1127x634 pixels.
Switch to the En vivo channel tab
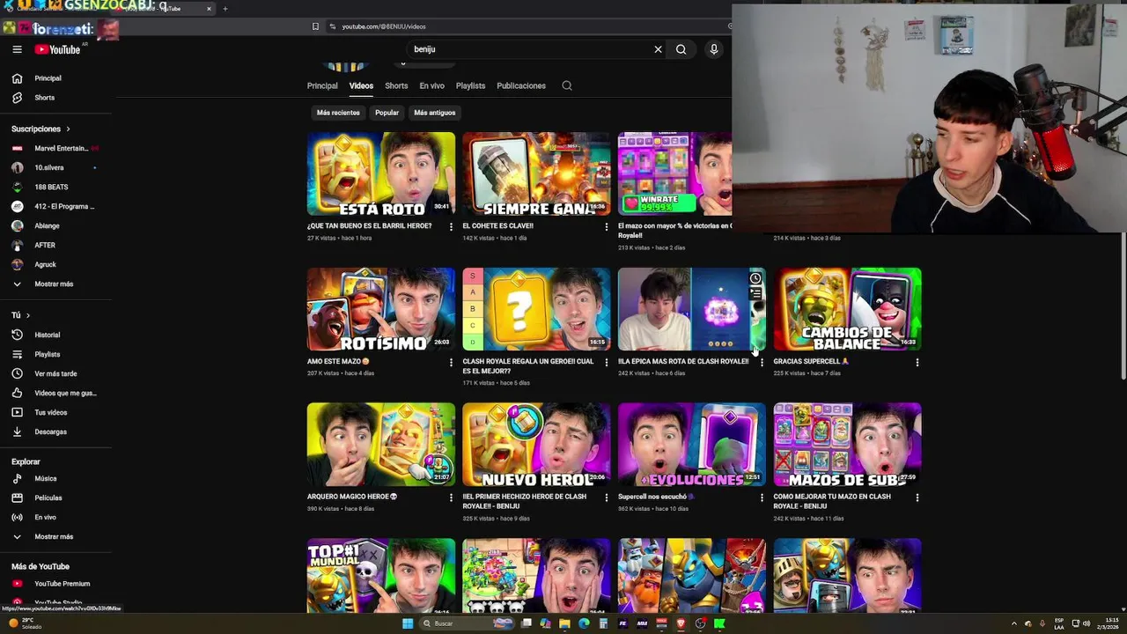pos(431,85)
